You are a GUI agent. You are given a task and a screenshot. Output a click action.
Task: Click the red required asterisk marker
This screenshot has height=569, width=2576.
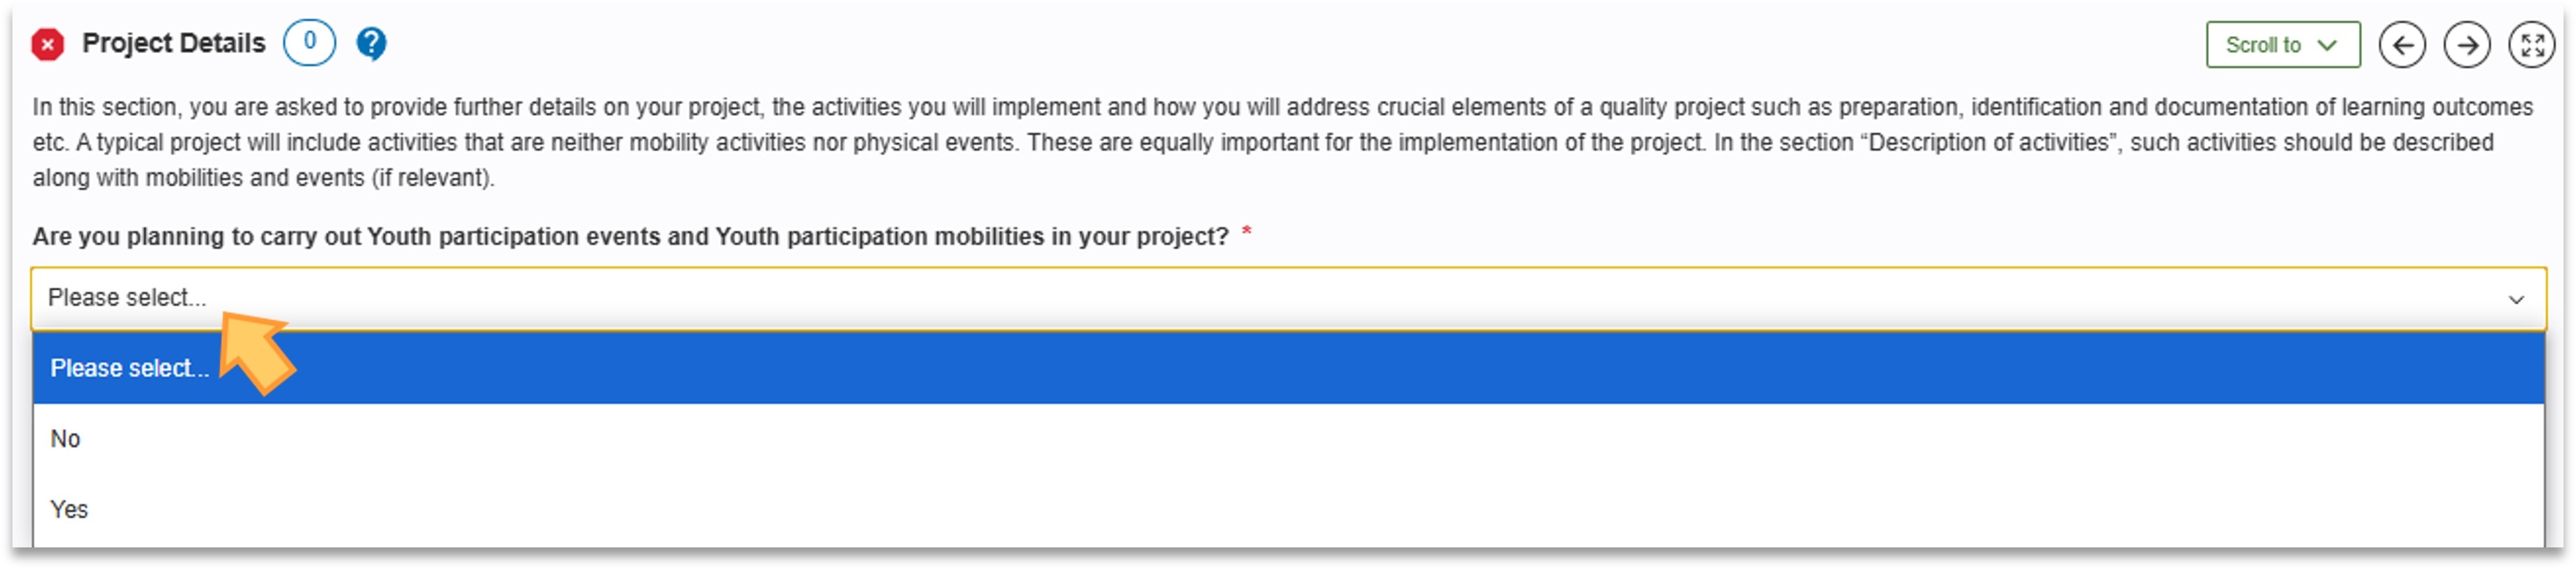(1246, 233)
